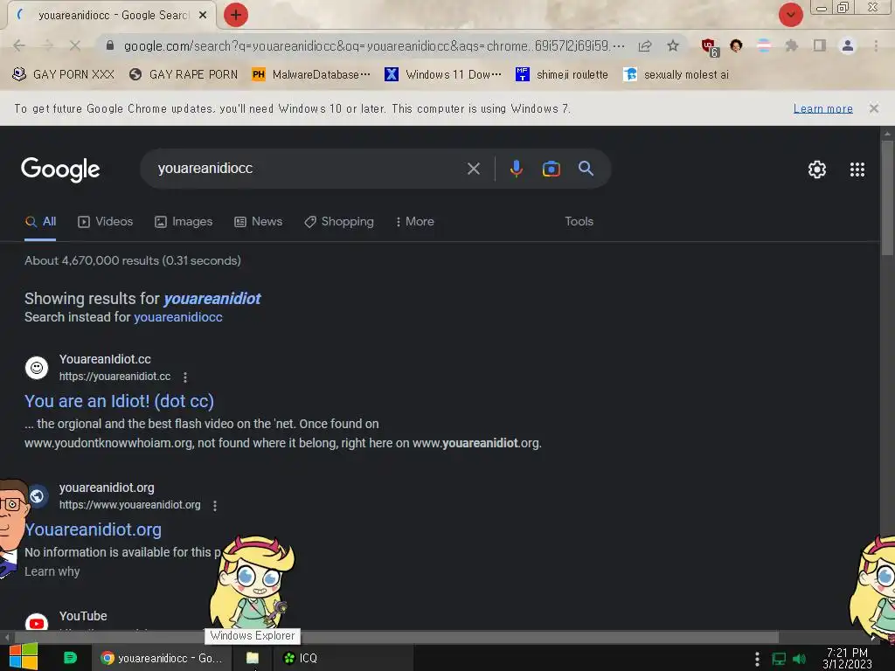This screenshot has width=895, height=671.
Task: Click the Star Butterfly shimeji near taskbar
Action: 252,581
